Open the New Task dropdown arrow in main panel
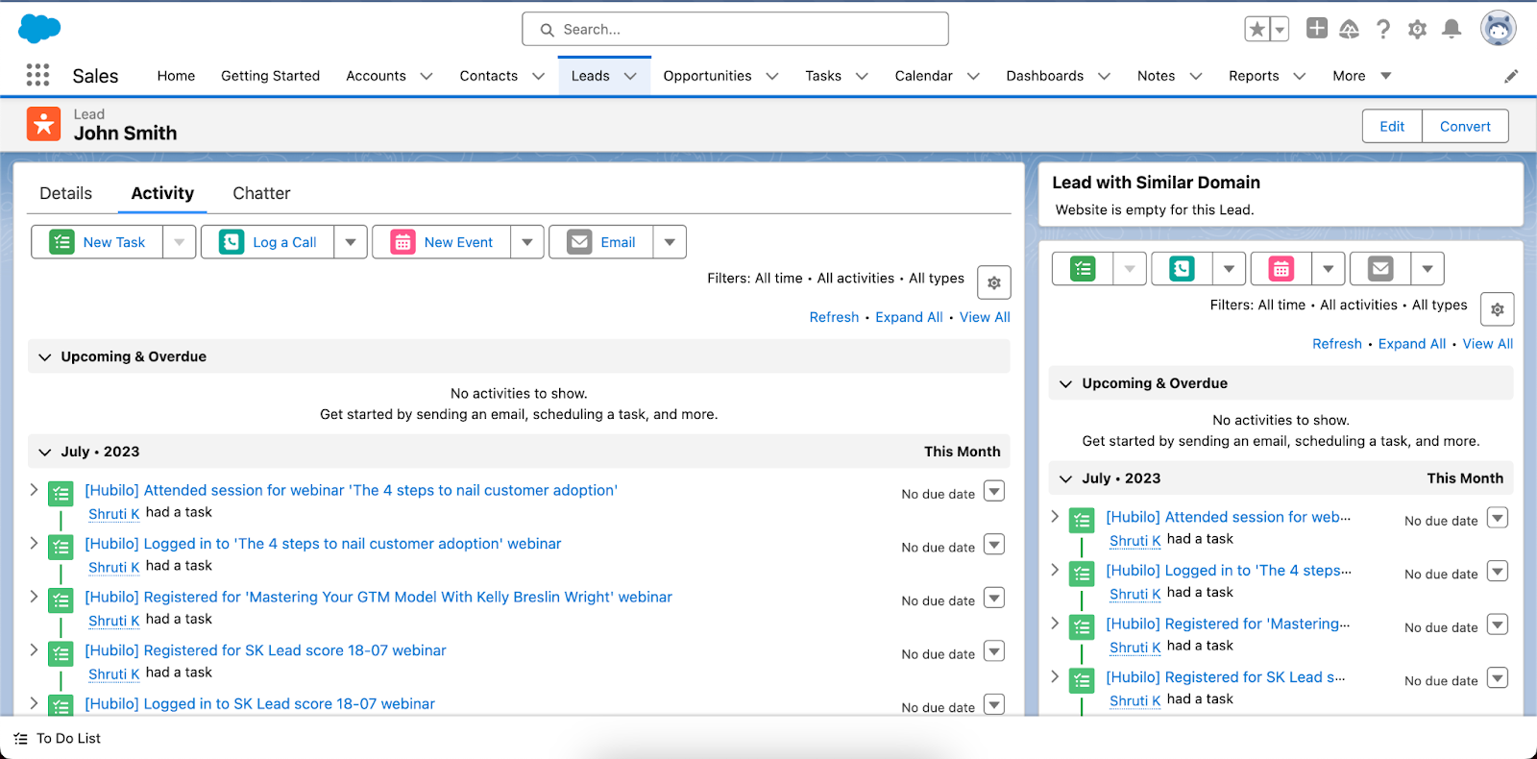Image resolution: width=1537 pixels, height=759 pixels. coord(180,242)
